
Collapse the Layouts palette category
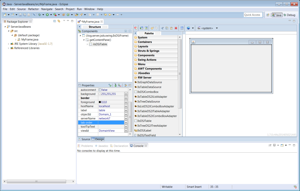pos(143,46)
